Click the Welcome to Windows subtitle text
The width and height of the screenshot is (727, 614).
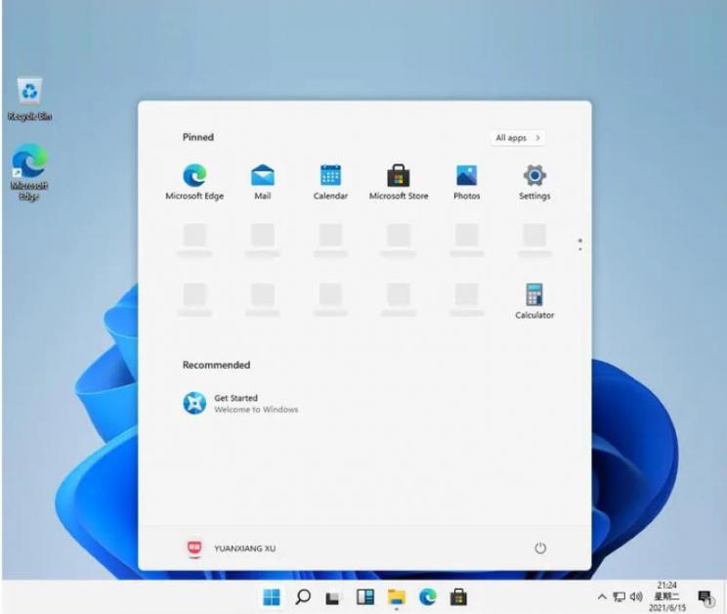pos(256,410)
